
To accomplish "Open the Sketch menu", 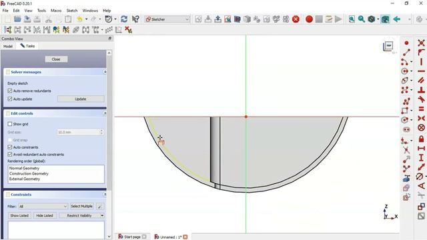I will [x=72, y=11].
